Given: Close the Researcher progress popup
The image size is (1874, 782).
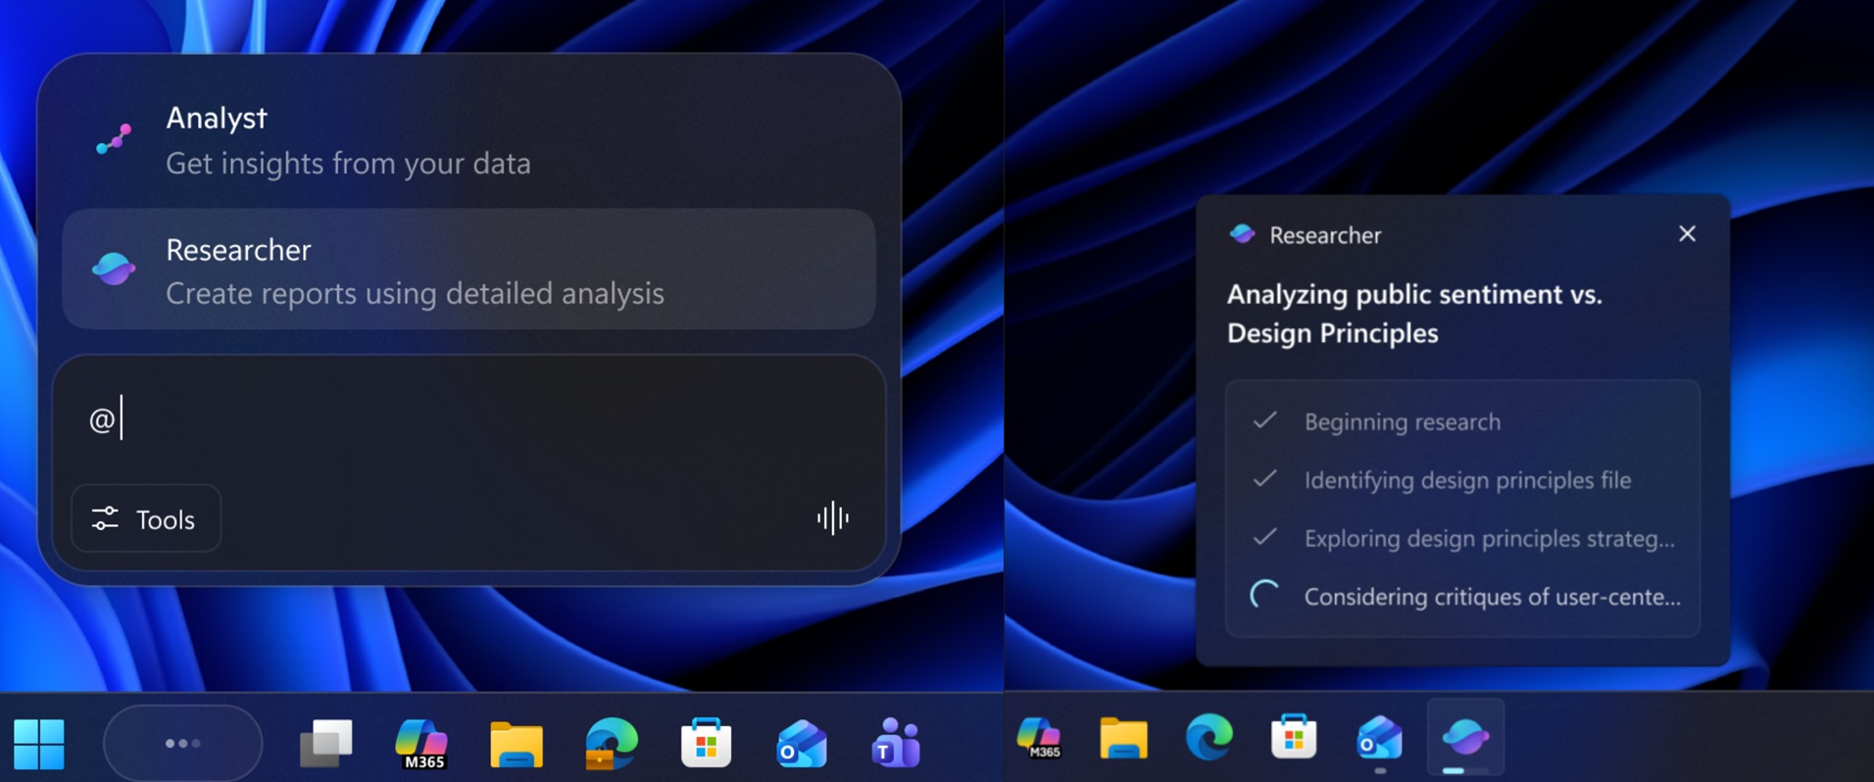Looking at the screenshot, I should pyautogui.click(x=1686, y=234).
